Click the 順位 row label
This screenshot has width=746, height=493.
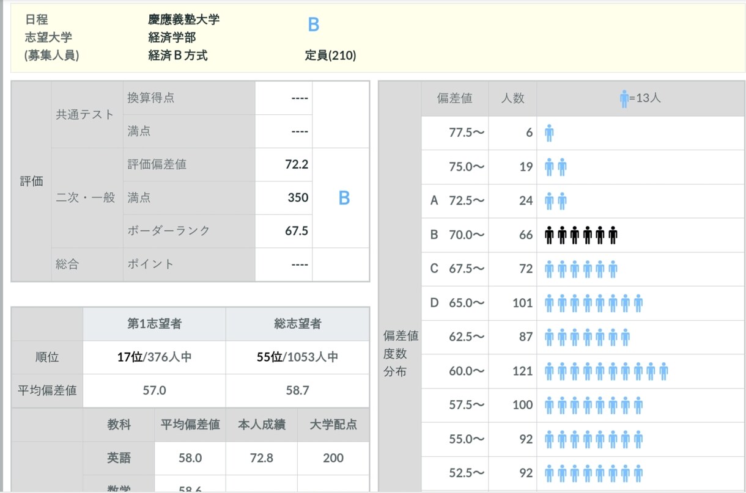(x=47, y=357)
